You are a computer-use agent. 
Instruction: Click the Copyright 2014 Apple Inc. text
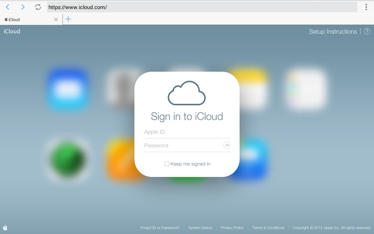coord(332,228)
